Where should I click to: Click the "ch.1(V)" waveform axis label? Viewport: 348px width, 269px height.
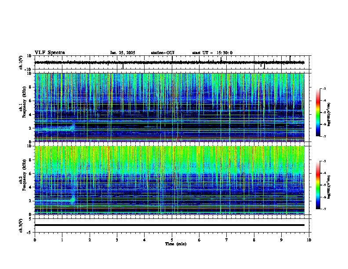[x=21, y=62]
